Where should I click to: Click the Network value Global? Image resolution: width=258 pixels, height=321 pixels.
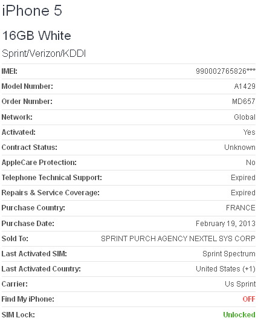(245, 117)
